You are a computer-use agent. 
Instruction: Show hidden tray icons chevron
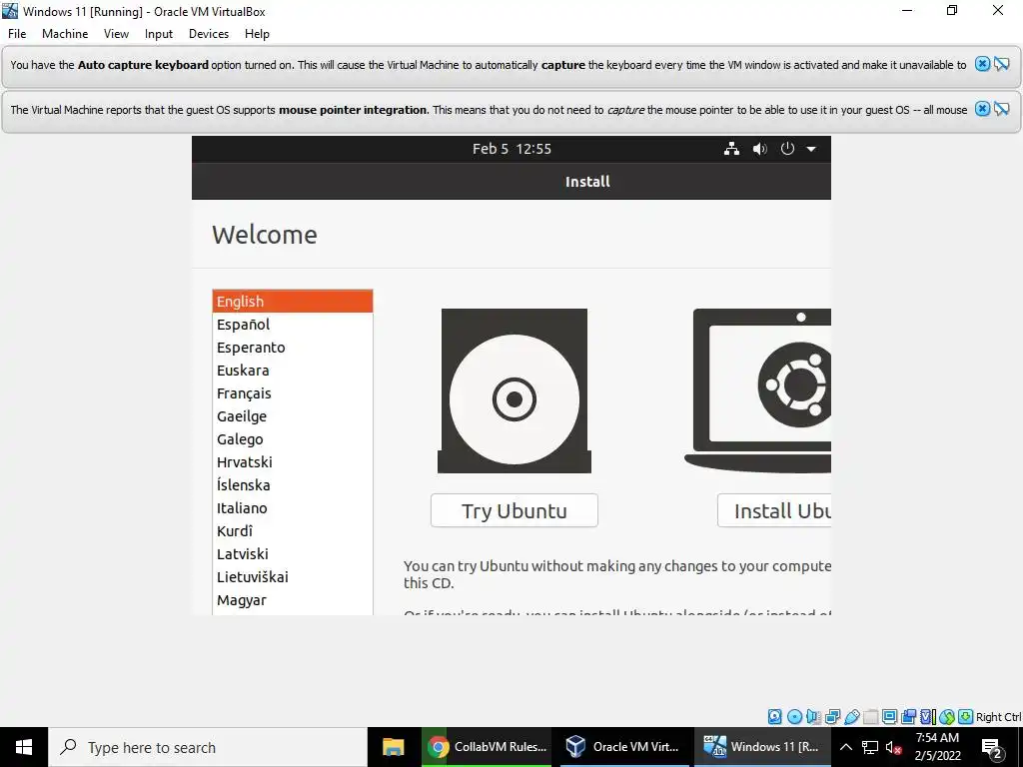click(x=845, y=747)
